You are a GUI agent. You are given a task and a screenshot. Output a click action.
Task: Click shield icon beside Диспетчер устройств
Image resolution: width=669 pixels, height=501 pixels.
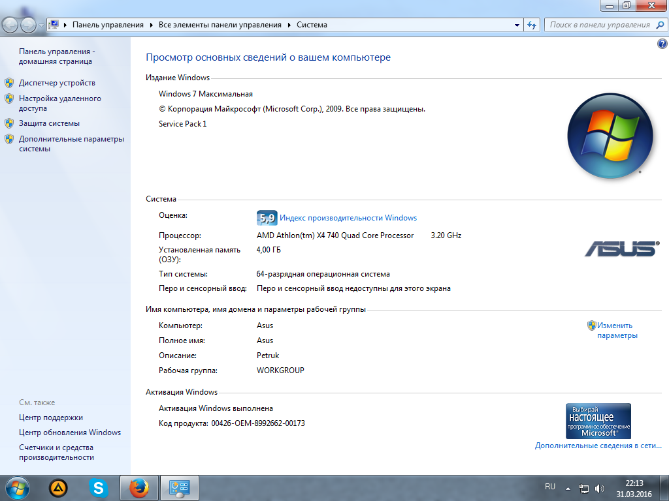click(9, 83)
